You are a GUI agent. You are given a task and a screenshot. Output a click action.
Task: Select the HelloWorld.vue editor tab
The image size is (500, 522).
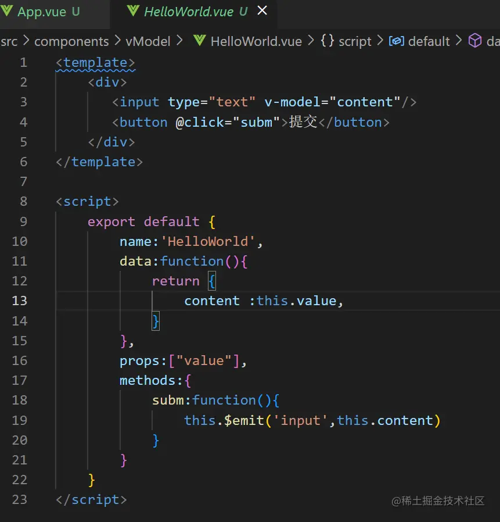195,12
